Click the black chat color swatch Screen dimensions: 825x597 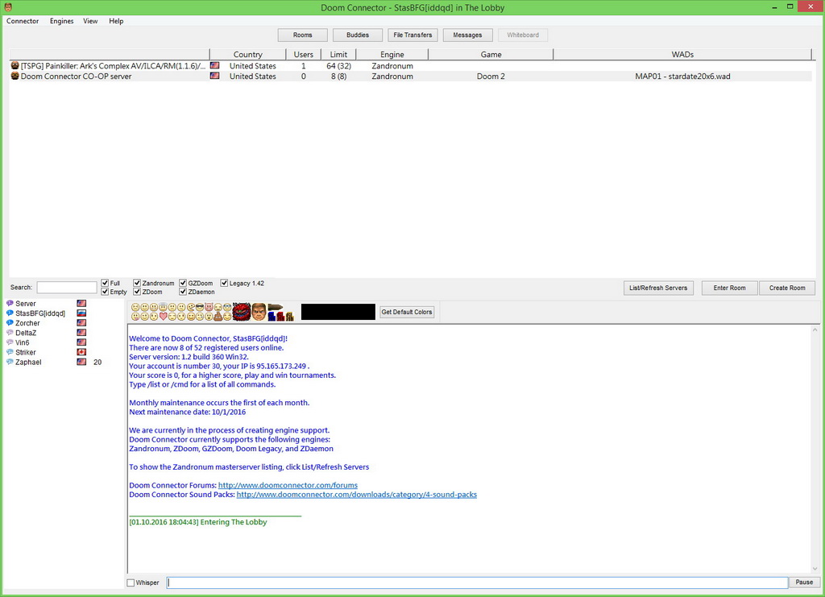pyautogui.click(x=338, y=312)
